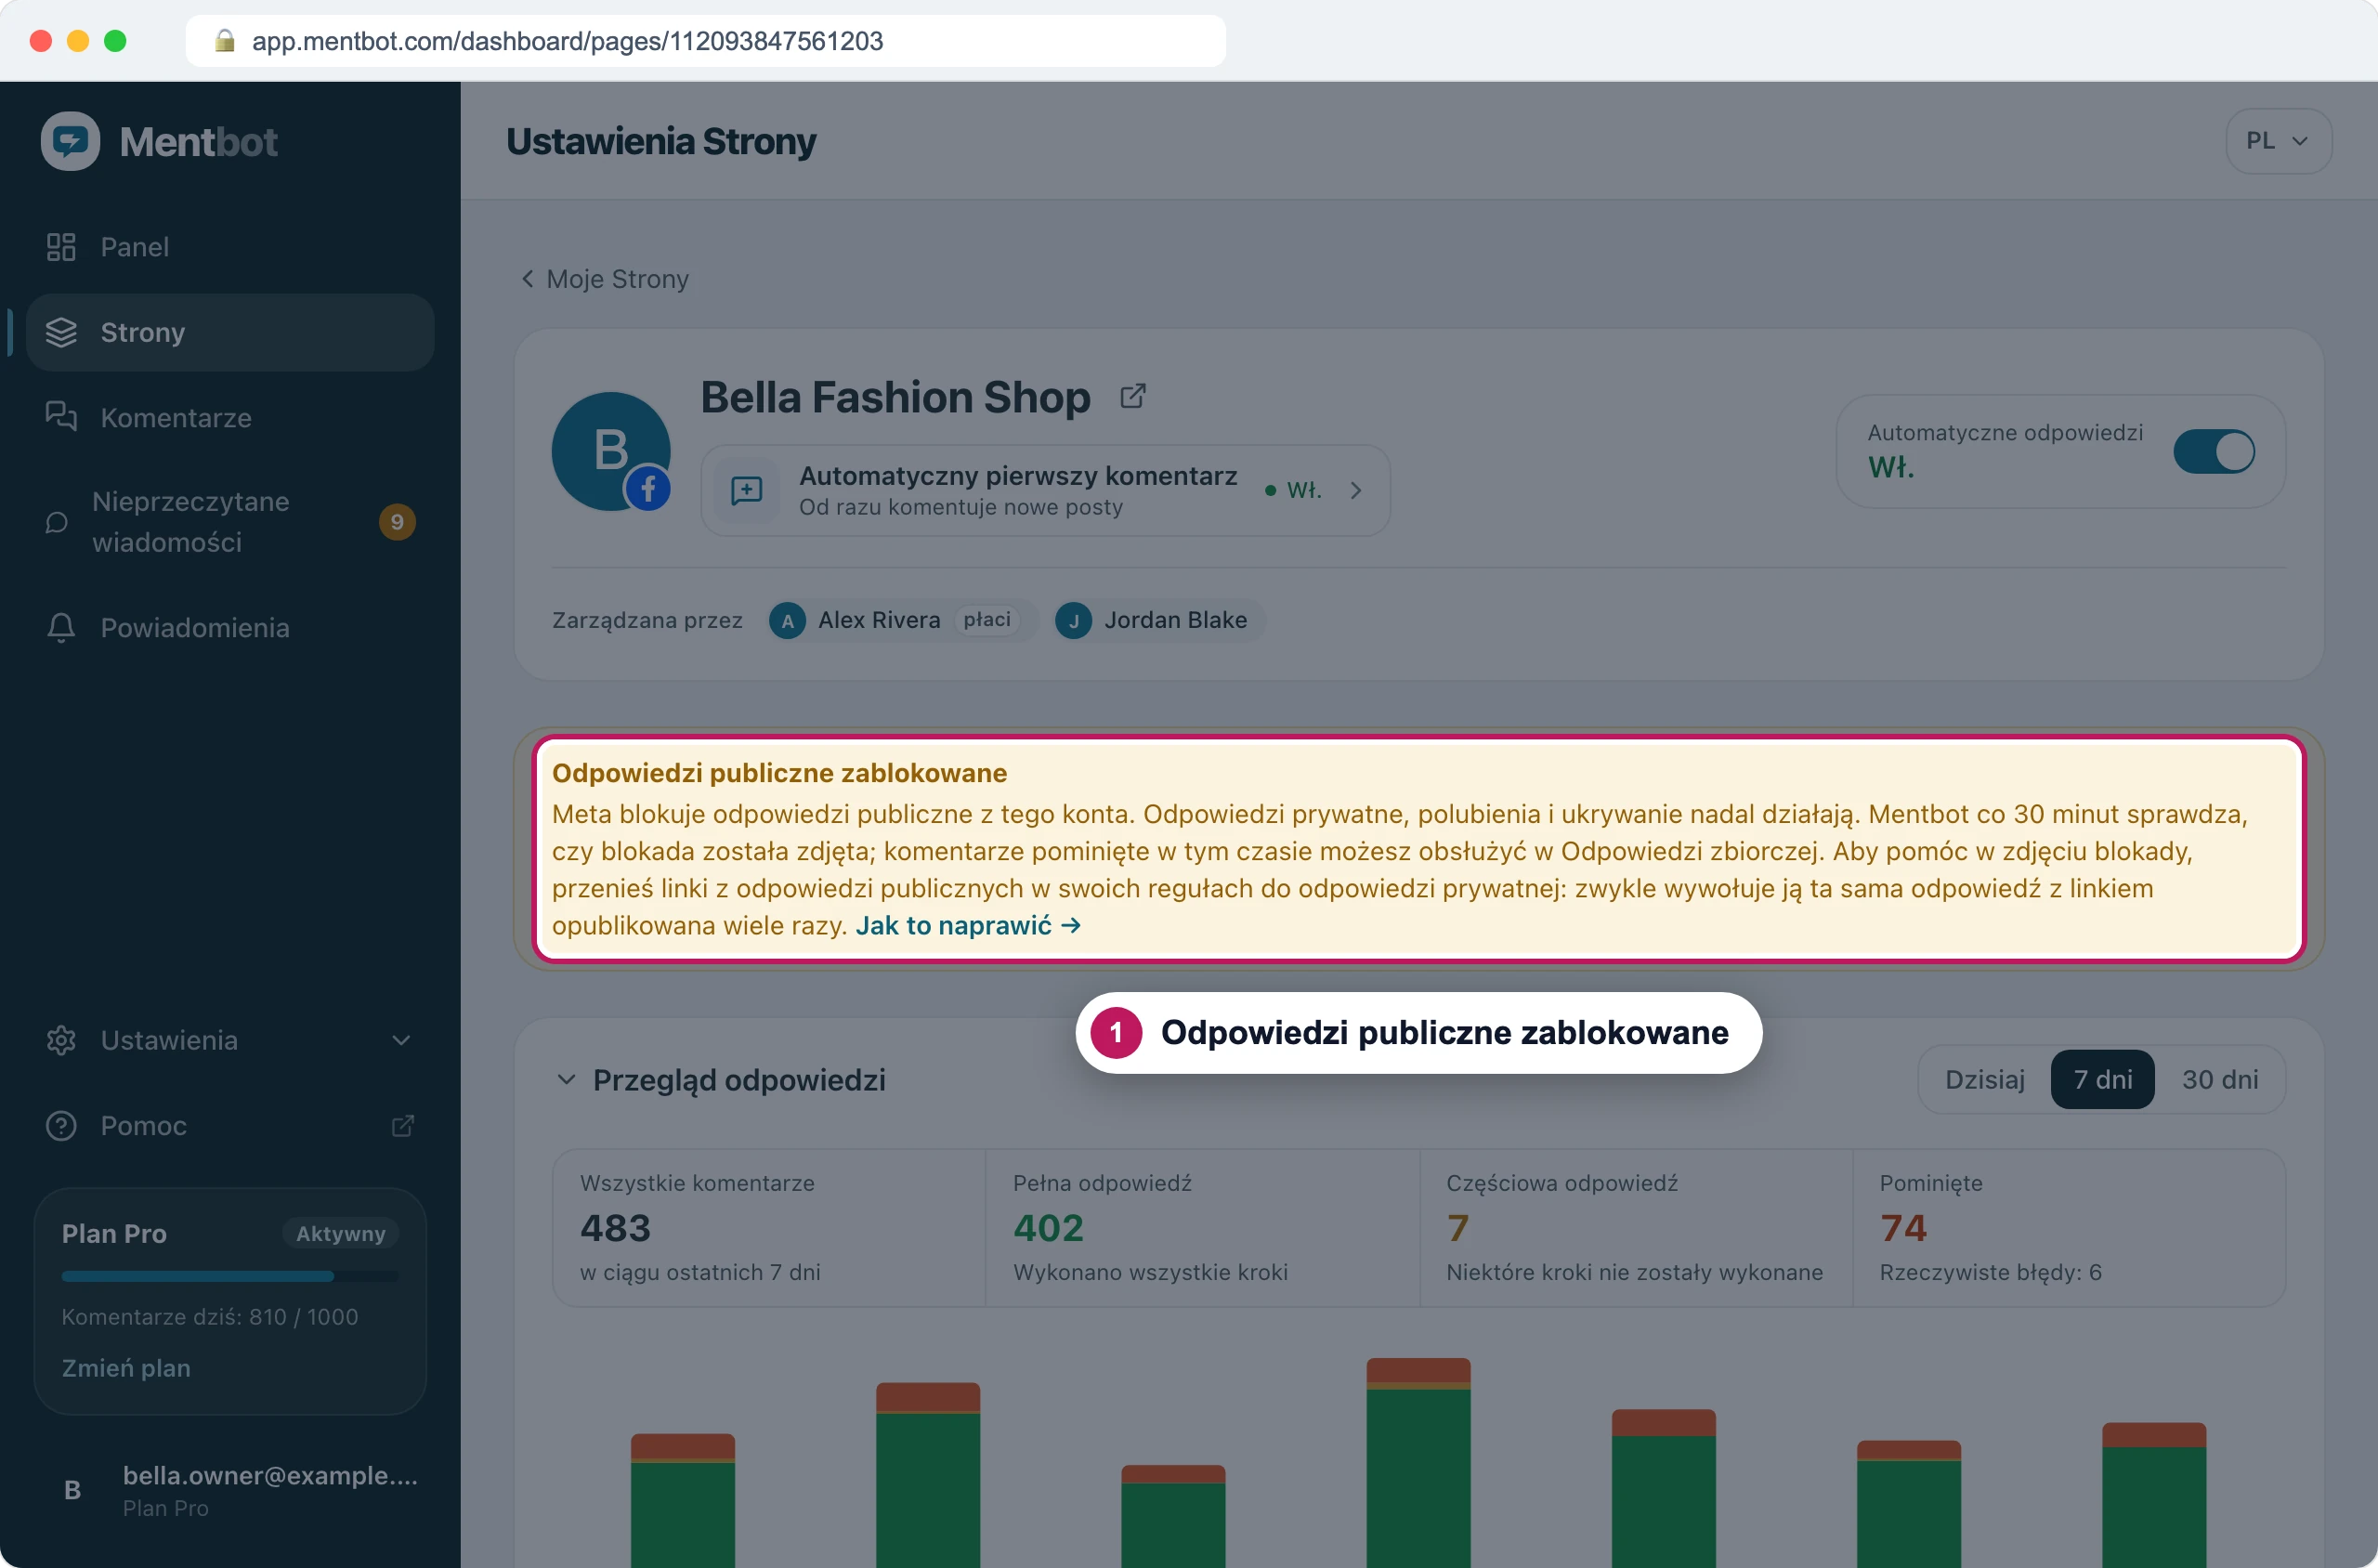This screenshot has height=1568, width=2378.
Task: Expand the Ustawienia sidebar chevron
Action: [401, 1040]
